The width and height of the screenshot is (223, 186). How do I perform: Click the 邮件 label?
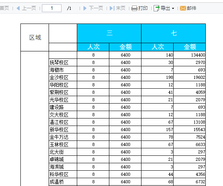[192, 8]
